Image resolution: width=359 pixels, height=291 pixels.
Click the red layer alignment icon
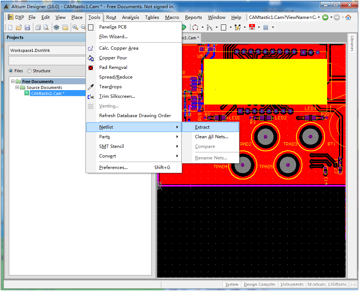pos(252,27)
